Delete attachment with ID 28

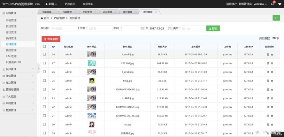(272, 55)
